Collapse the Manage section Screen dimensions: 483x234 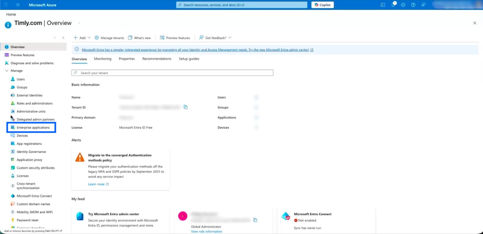pos(7,71)
